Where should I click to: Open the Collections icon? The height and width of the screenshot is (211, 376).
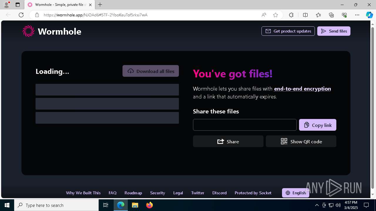point(331,15)
